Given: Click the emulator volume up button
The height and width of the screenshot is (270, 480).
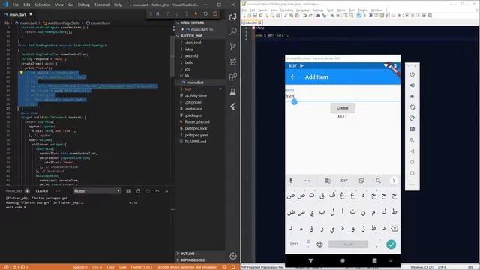Looking at the screenshot, I should click(412, 85).
